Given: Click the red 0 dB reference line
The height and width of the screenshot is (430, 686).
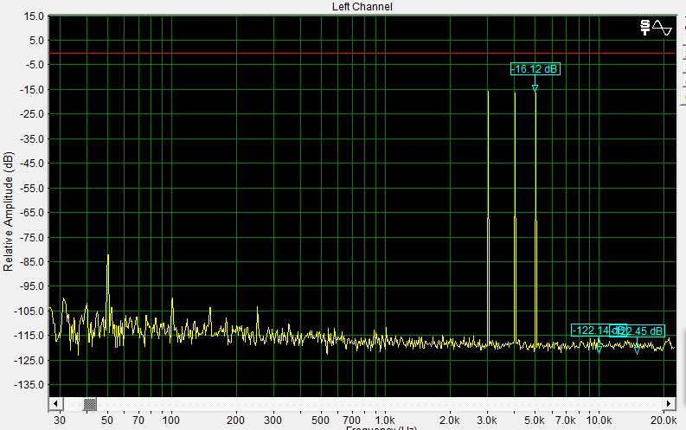Looking at the screenshot, I should pos(362,53).
